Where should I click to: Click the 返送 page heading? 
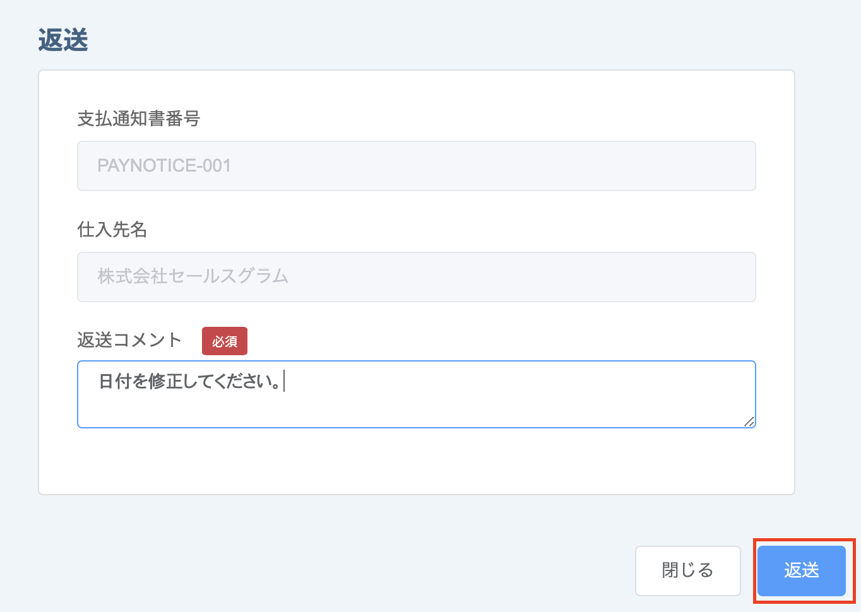pos(63,40)
